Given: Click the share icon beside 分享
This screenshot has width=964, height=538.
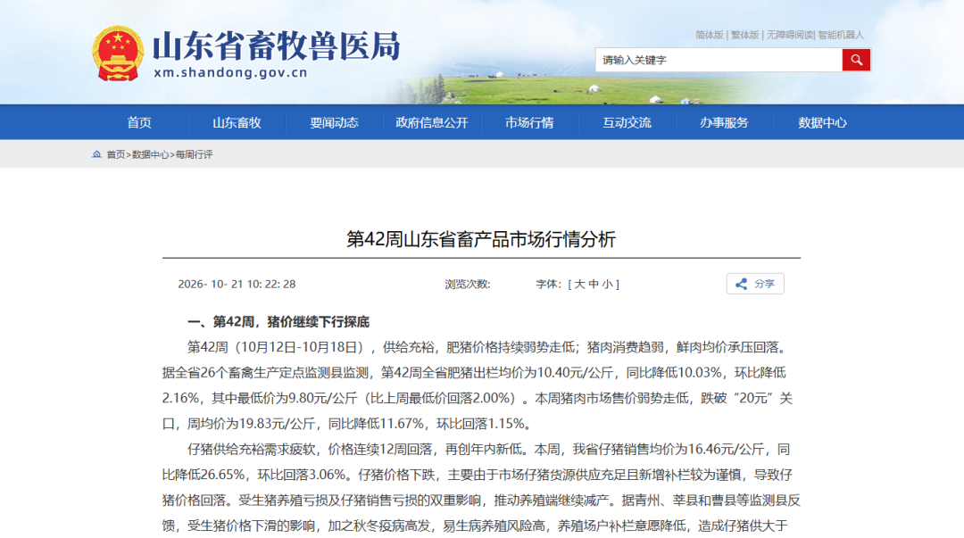Looking at the screenshot, I should click(x=742, y=284).
